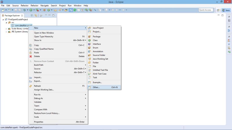Expand the Scala submenu in context menu
Screen dimensions: 232x130
pos(58,117)
